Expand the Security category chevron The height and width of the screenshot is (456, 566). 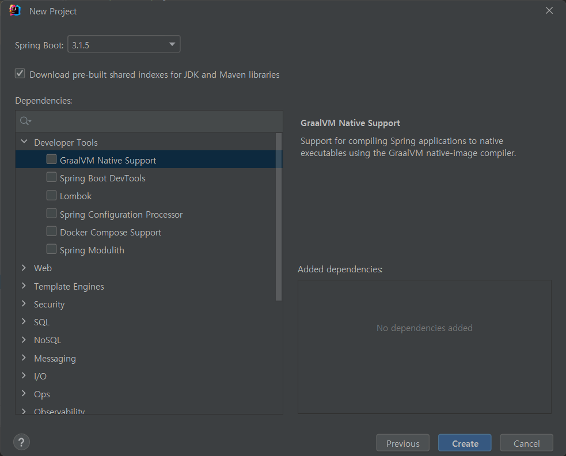24,303
